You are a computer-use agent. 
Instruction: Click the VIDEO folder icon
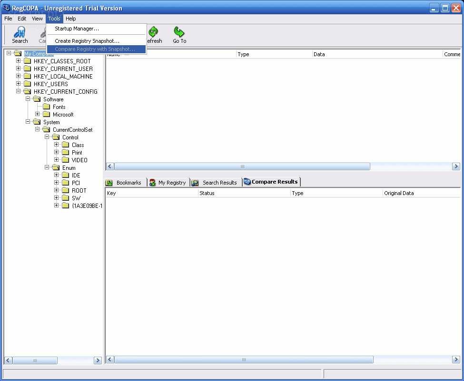pos(65,160)
